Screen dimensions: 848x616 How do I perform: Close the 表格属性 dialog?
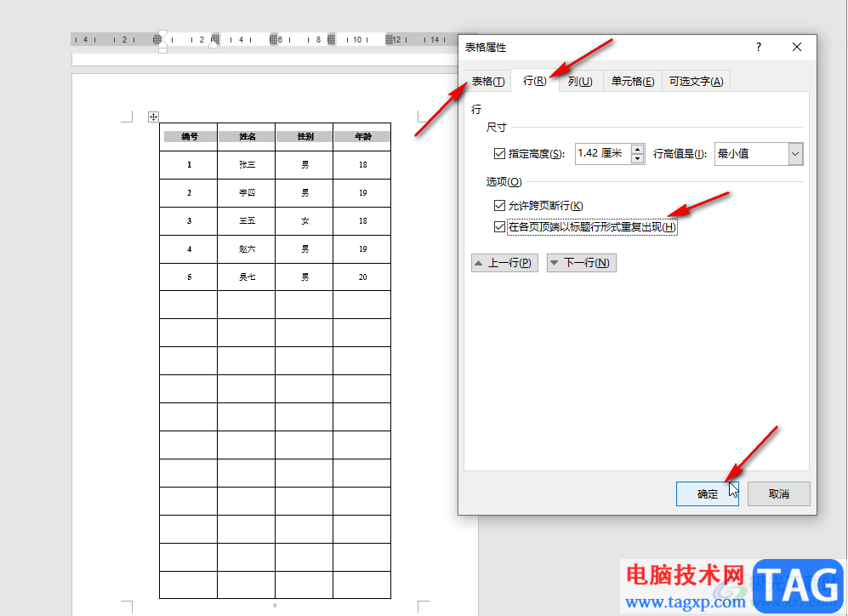(797, 47)
